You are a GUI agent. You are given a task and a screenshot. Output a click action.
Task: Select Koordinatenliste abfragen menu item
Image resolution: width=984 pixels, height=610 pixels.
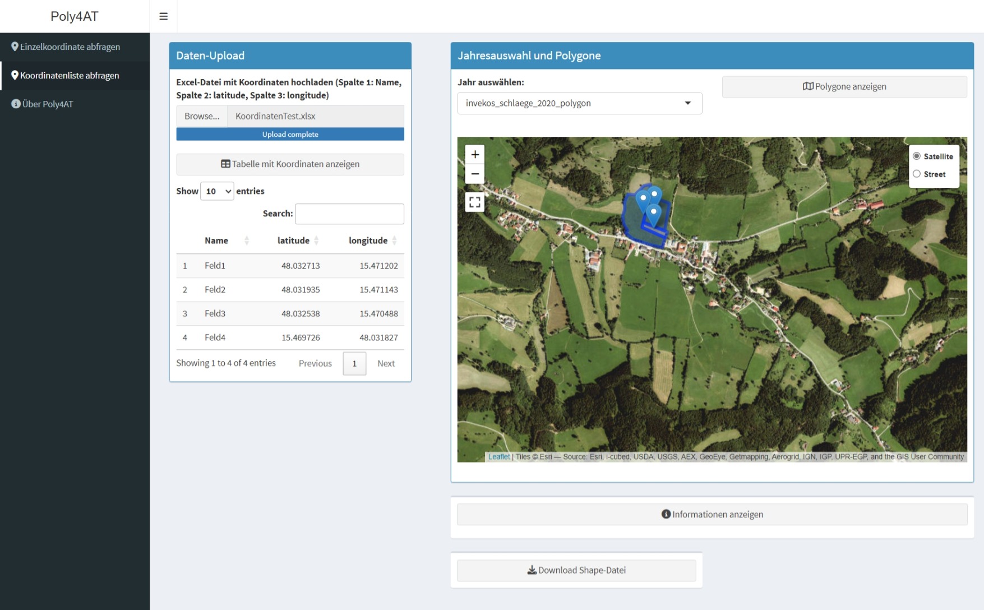pos(70,76)
